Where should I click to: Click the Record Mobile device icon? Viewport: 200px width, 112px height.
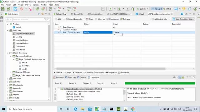pos(59,9)
